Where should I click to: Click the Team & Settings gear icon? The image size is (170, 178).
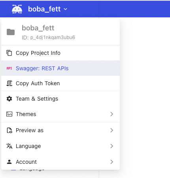pos(9,99)
